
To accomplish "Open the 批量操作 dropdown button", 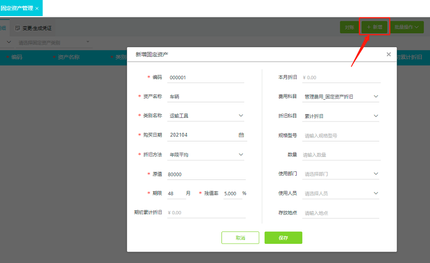I will click(x=407, y=27).
